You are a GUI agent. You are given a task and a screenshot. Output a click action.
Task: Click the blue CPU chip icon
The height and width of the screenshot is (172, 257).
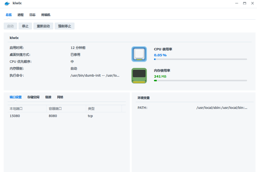[139, 54]
